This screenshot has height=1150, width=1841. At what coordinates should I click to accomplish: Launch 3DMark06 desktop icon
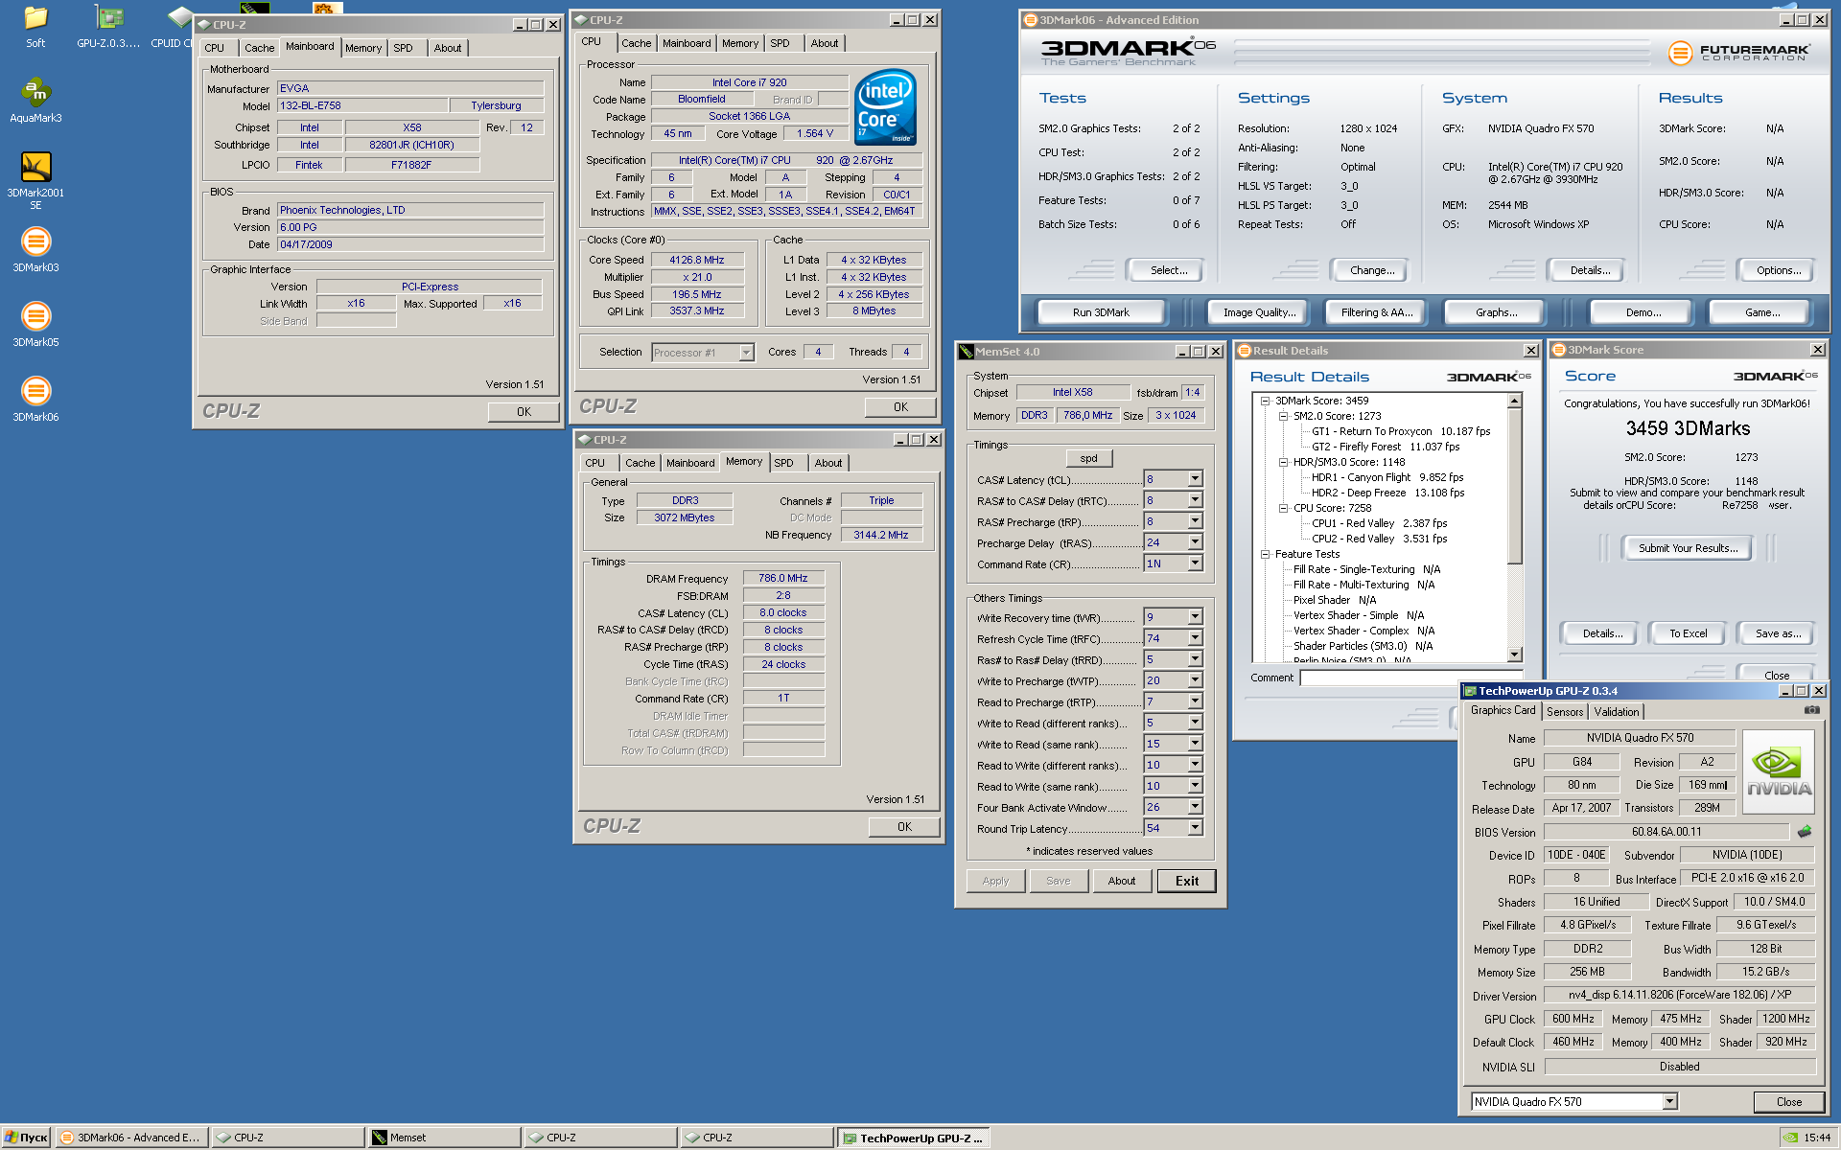click(35, 399)
